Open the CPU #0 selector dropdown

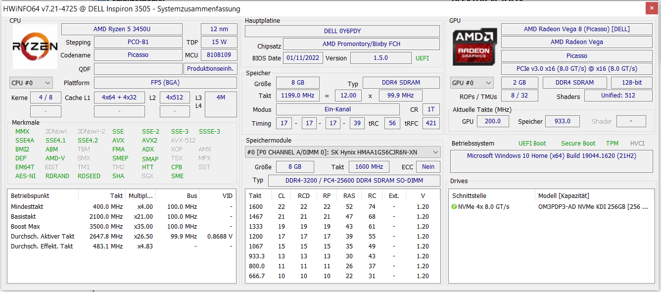[x=31, y=83]
